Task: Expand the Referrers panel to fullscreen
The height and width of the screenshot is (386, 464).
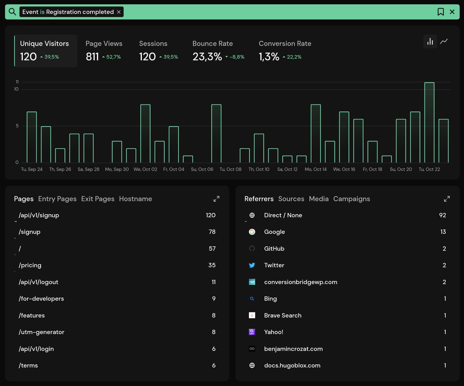Action: coord(447,199)
